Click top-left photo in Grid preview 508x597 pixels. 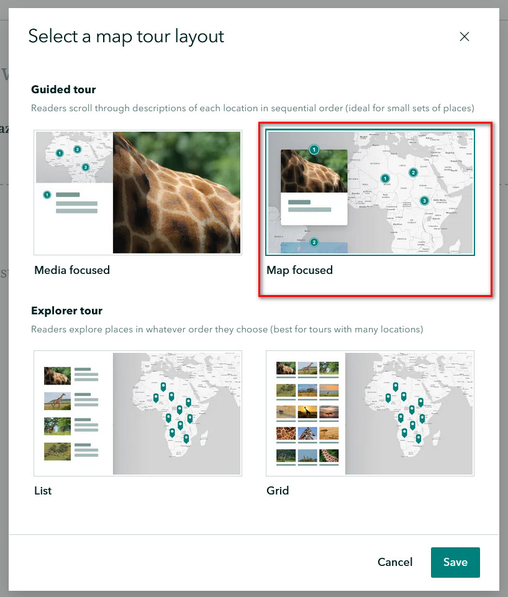point(286,368)
